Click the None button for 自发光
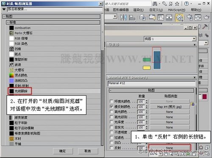This screenshot has height=158, width=212. click(170, 127)
